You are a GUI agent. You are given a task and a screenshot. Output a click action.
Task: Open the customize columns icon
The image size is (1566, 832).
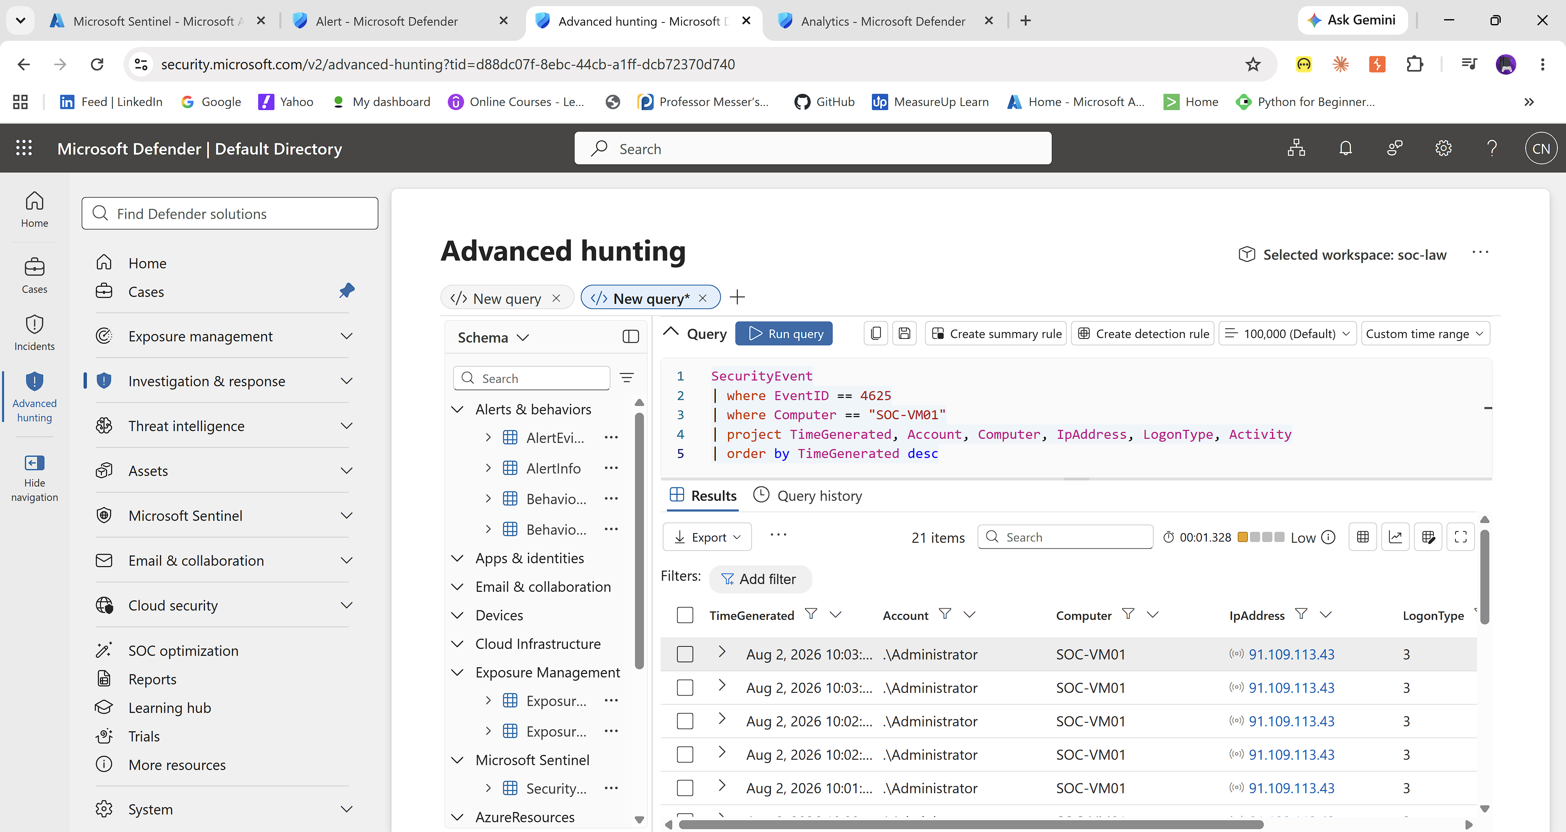(x=1428, y=536)
